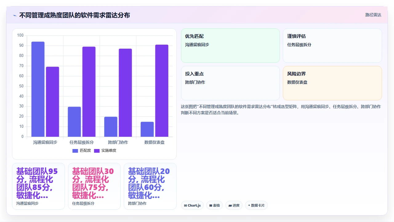Open the 谨慎评估 card
The height and width of the screenshot is (222, 394).
pos(332,46)
